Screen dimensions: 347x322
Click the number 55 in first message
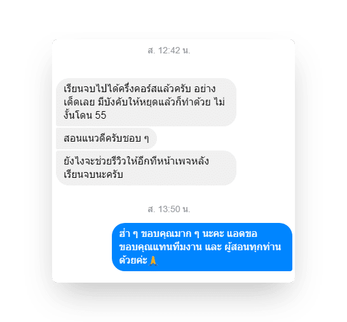[x=100, y=115]
